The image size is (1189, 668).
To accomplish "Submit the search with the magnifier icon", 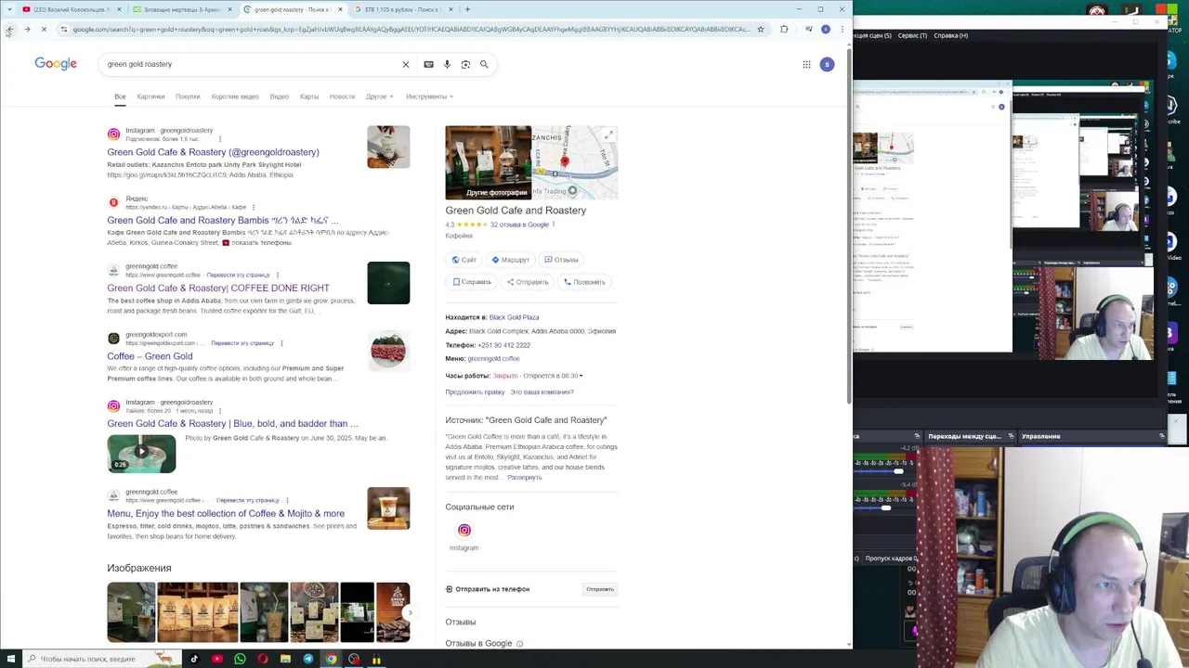I will coord(484,64).
